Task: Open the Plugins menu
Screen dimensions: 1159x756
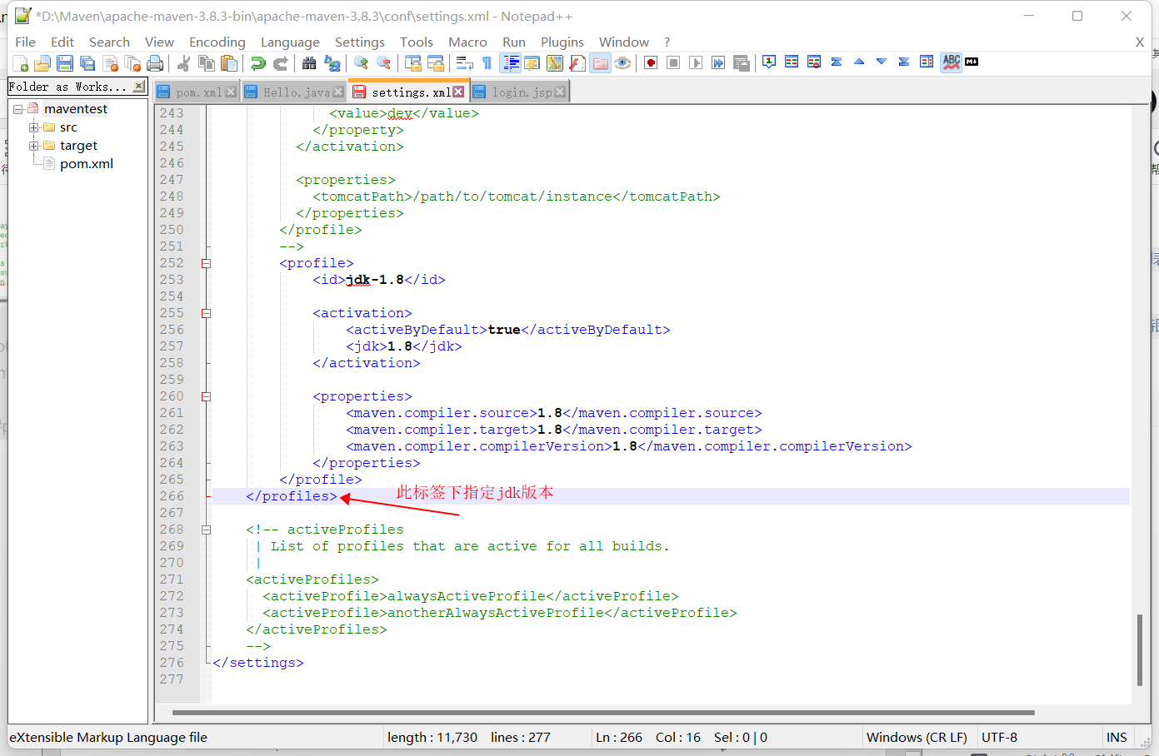Action: coord(562,42)
